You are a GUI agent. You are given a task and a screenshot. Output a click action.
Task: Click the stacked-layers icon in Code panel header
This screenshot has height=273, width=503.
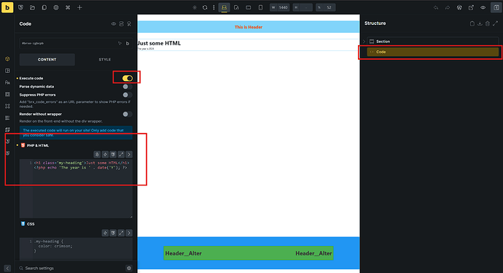coord(121,24)
